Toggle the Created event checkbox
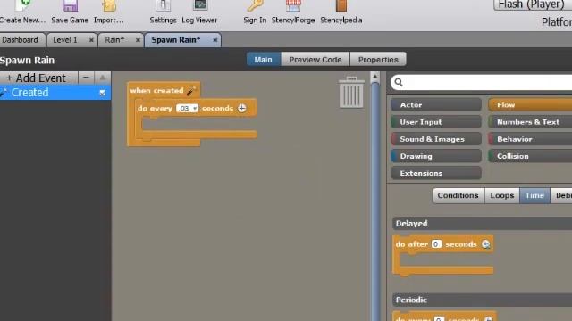 point(103,93)
